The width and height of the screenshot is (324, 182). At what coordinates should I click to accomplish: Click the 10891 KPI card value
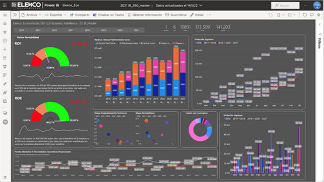[x=185, y=27]
